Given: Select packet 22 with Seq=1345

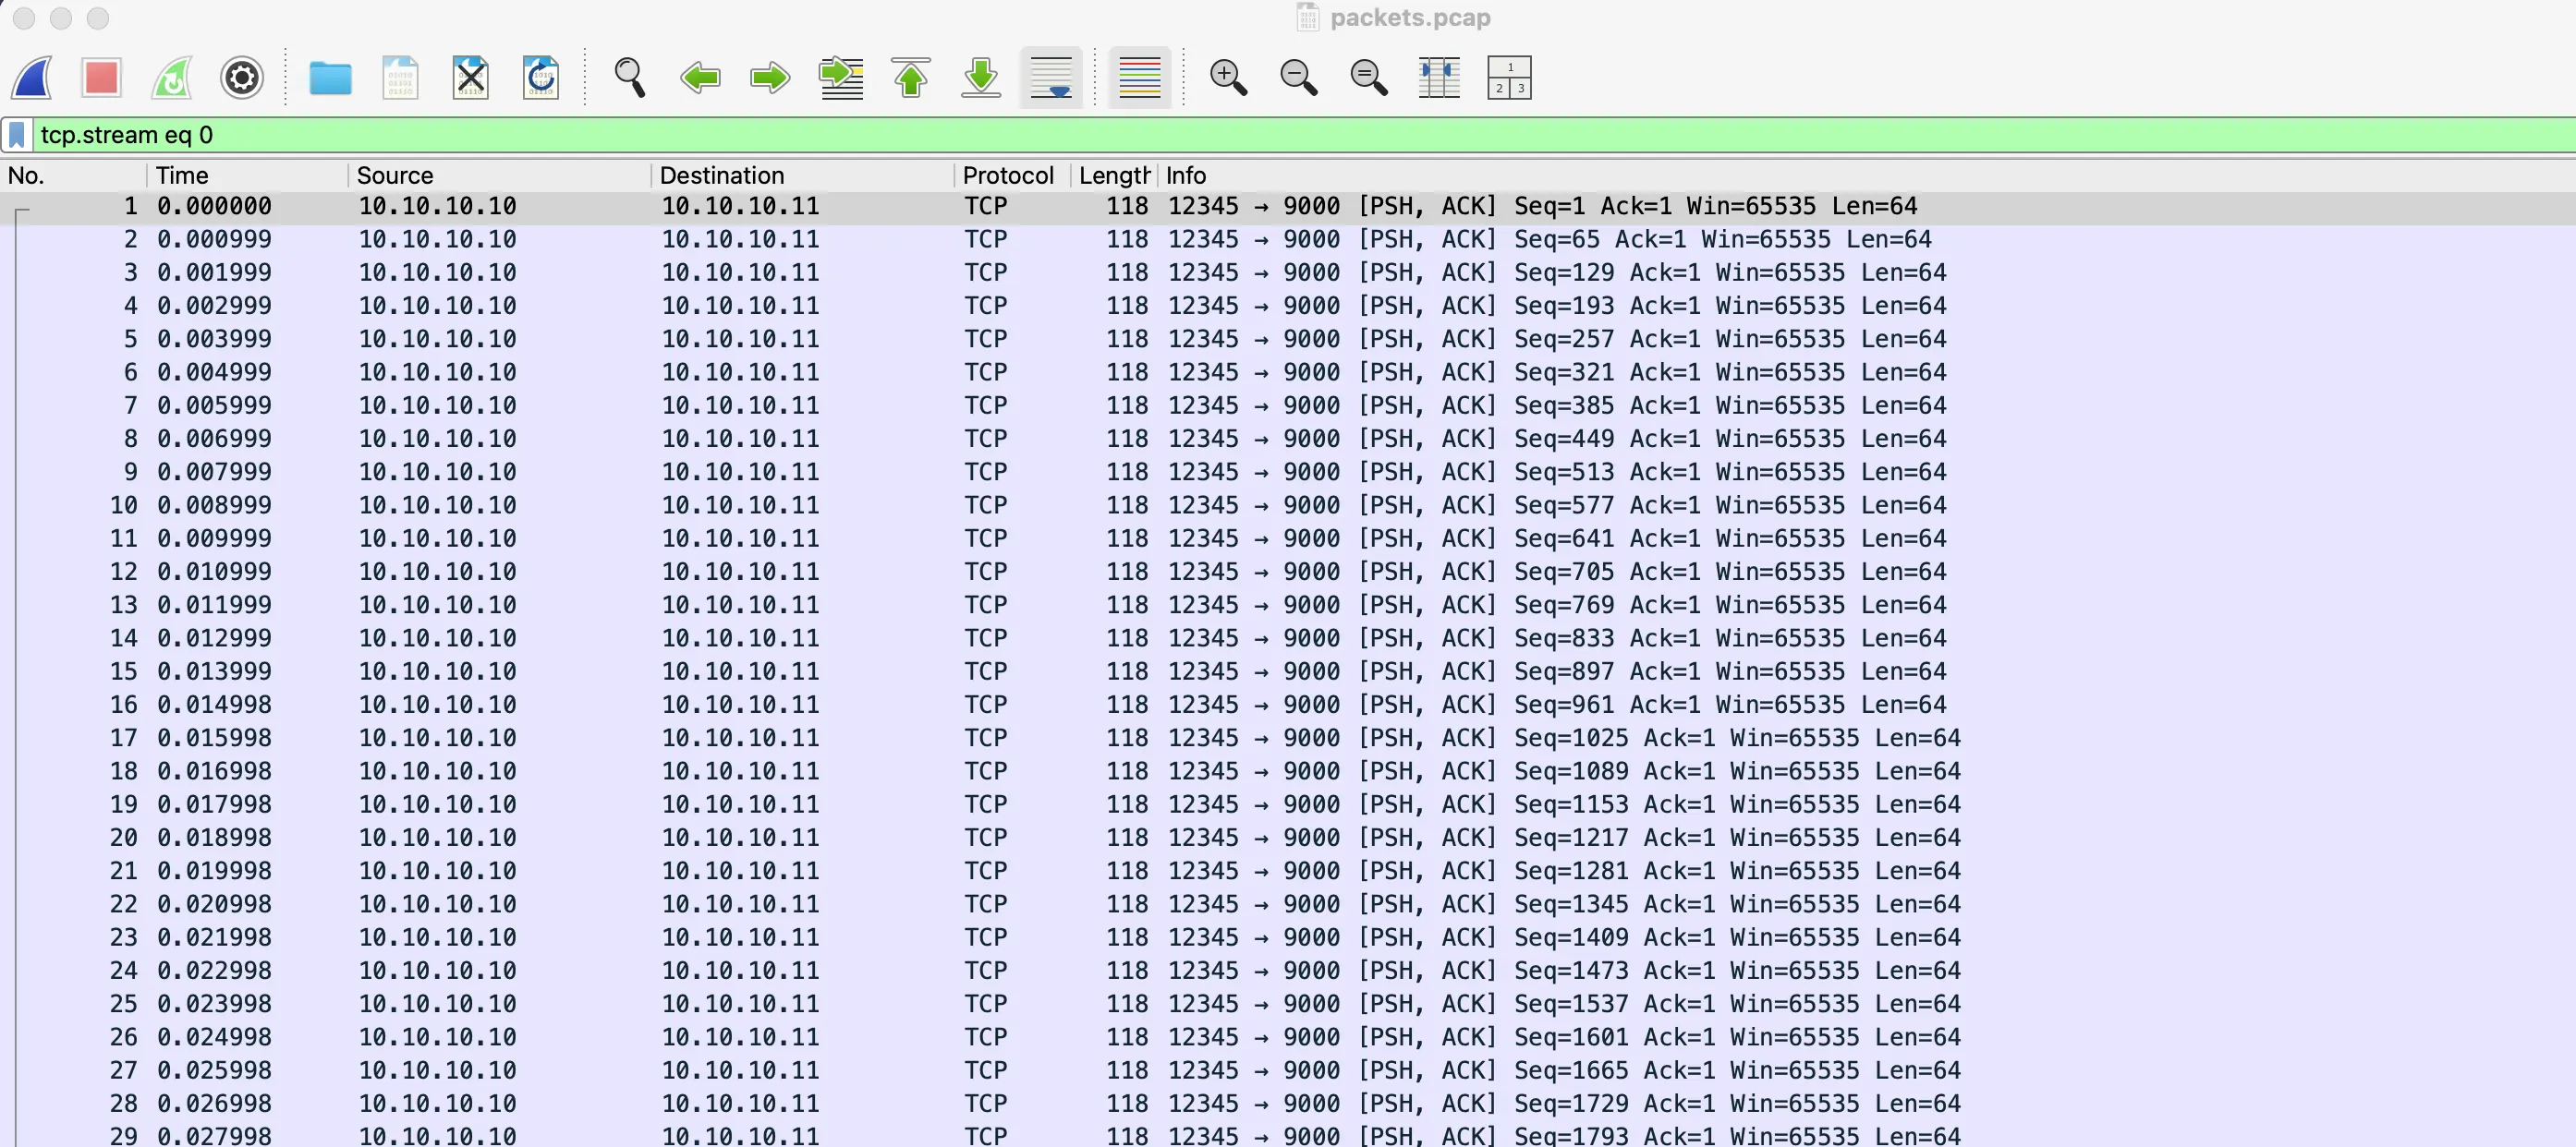Looking at the screenshot, I should click(1288, 904).
